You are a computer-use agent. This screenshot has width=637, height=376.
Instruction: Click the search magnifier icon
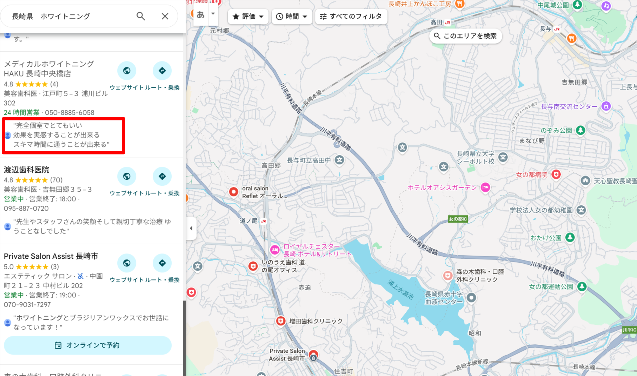pyautogui.click(x=141, y=16)
